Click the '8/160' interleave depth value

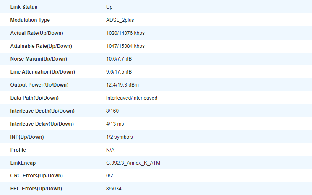tap(112, 111)
